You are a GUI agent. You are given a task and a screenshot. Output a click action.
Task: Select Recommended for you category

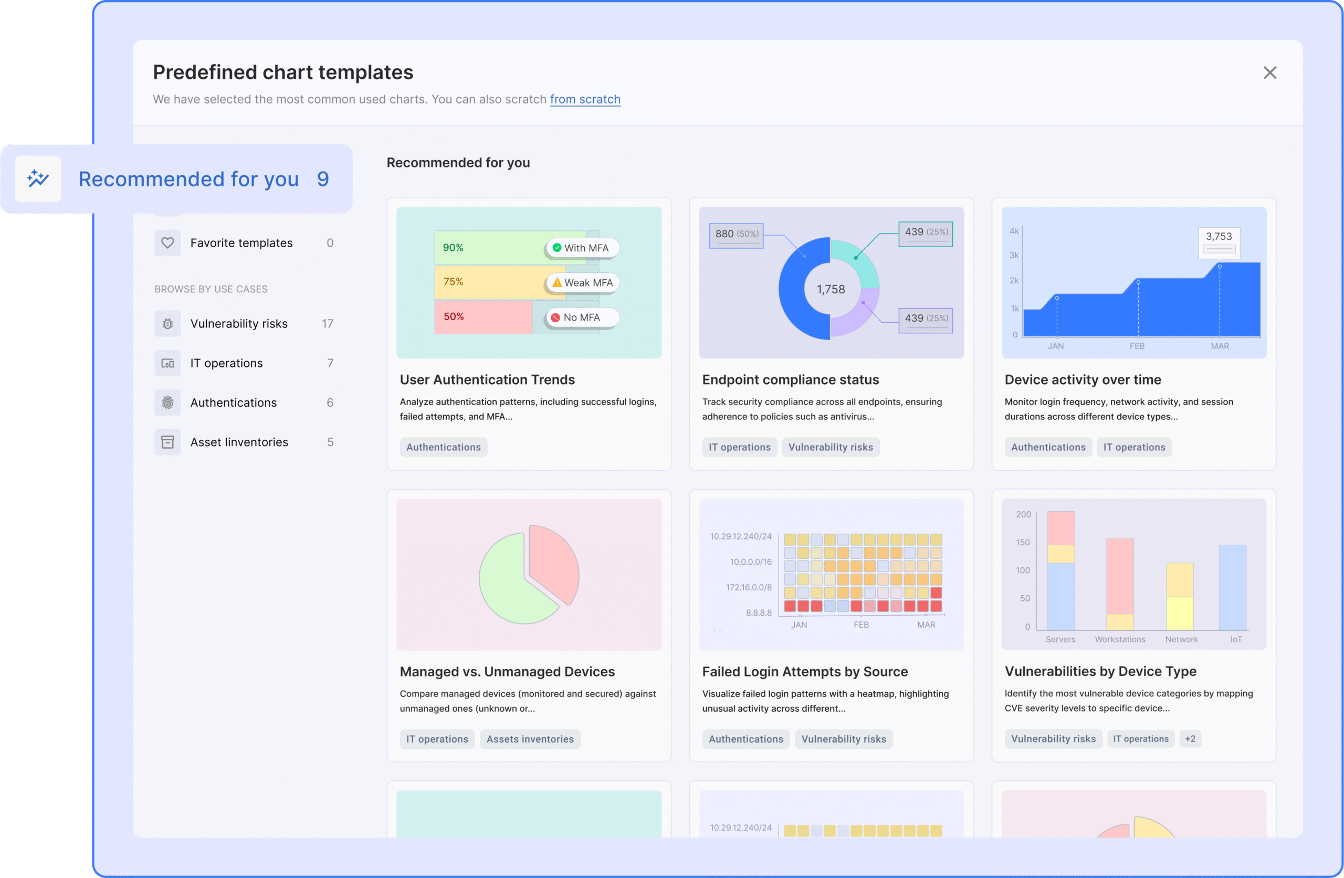point(176,179)
